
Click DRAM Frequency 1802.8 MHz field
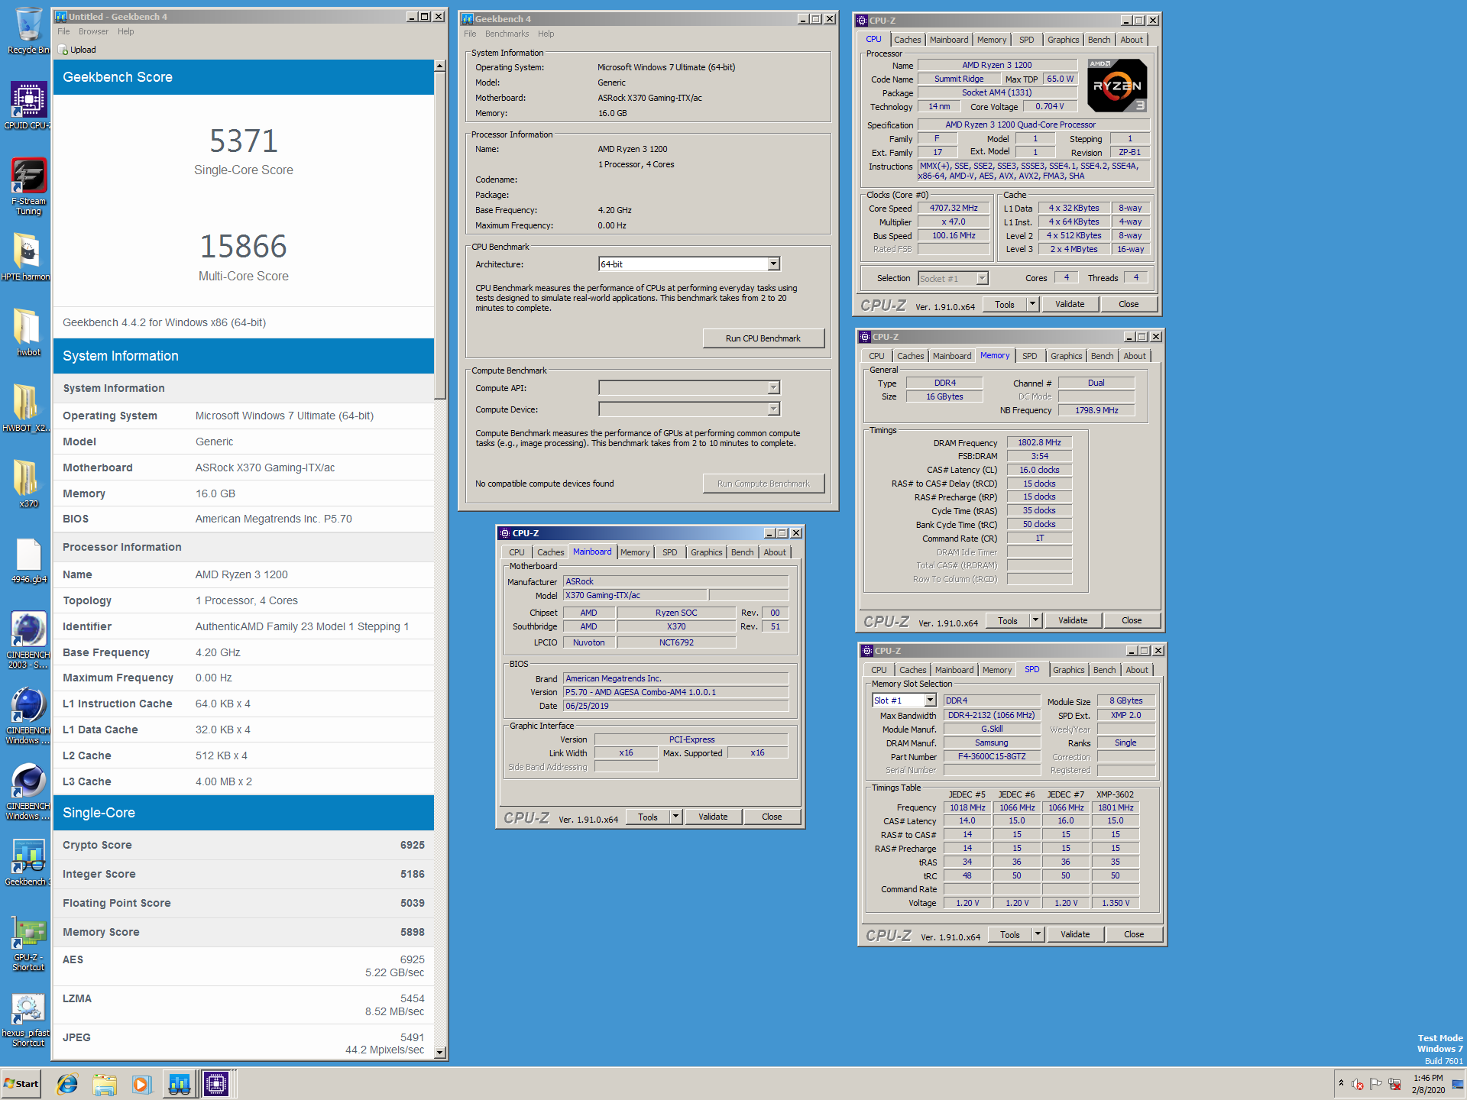point(1039,442)
